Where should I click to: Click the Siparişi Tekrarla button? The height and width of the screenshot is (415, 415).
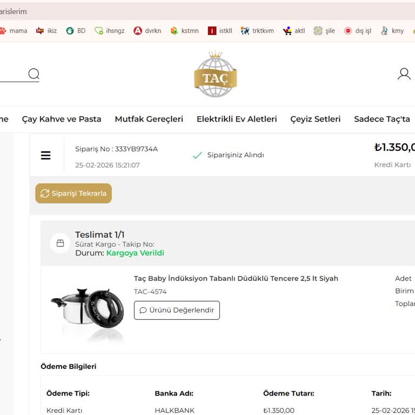73,193
